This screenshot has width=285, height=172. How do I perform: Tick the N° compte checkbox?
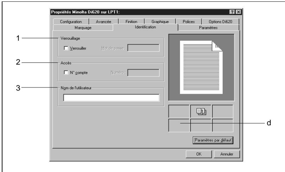(66, 72)
